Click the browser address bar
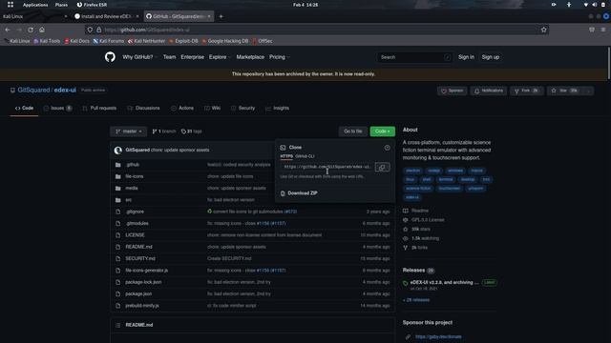Screen dimensions: 611x343 316,30
